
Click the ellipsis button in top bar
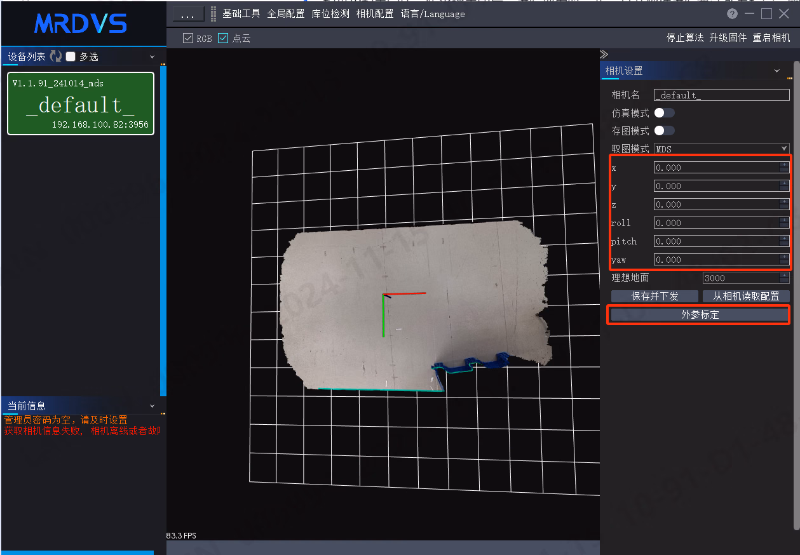[x=188, y=14]
